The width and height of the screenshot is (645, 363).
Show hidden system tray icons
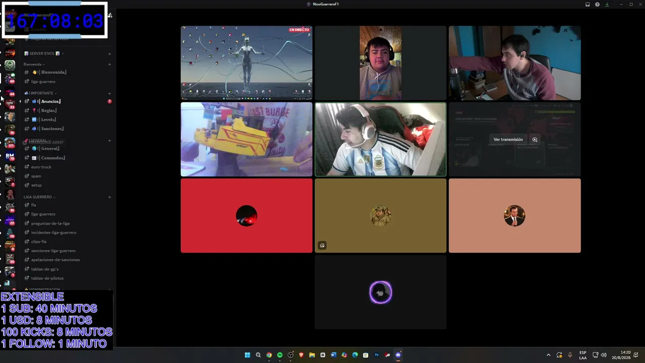pos(549,355)
